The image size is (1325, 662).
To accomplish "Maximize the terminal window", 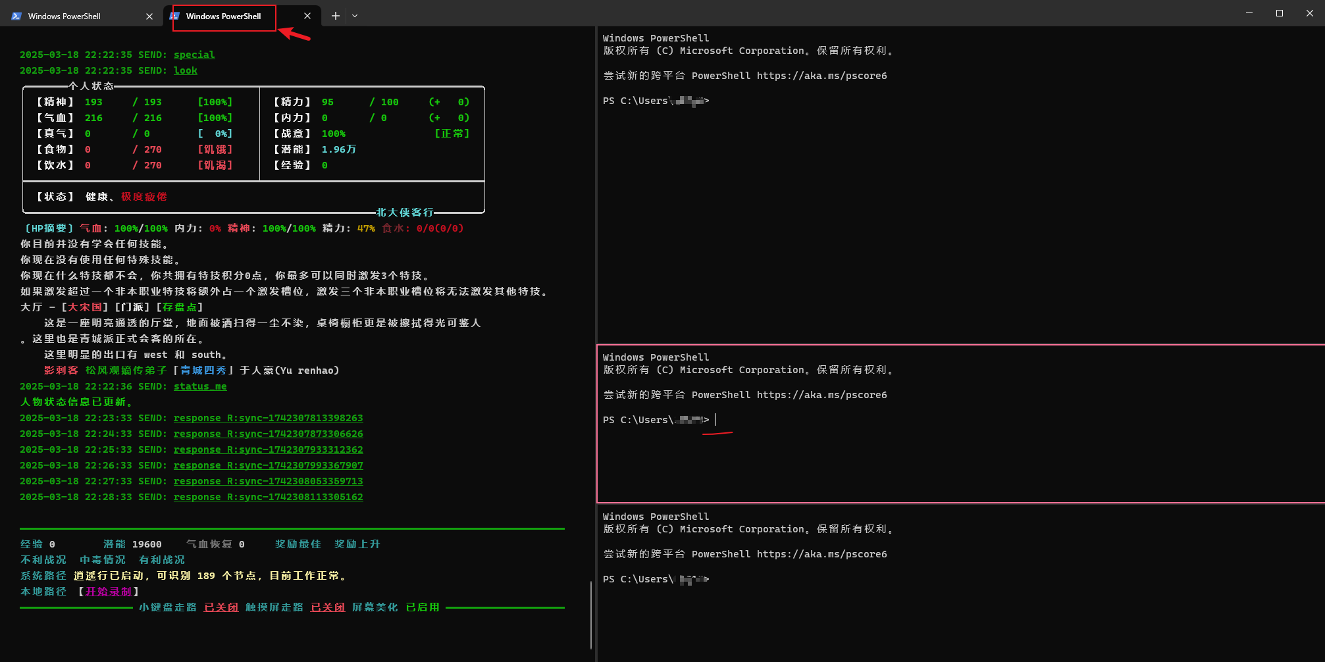I will pos(1280,13).
